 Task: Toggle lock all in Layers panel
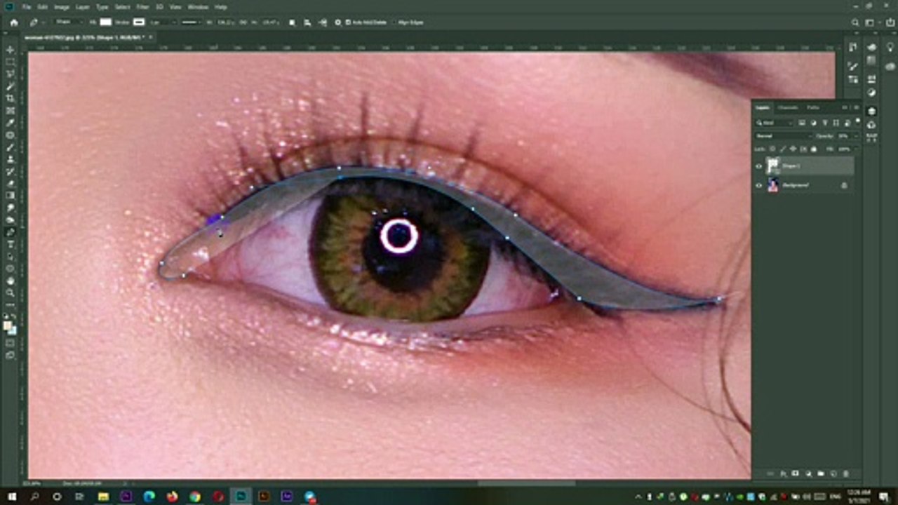click(814, 149)
